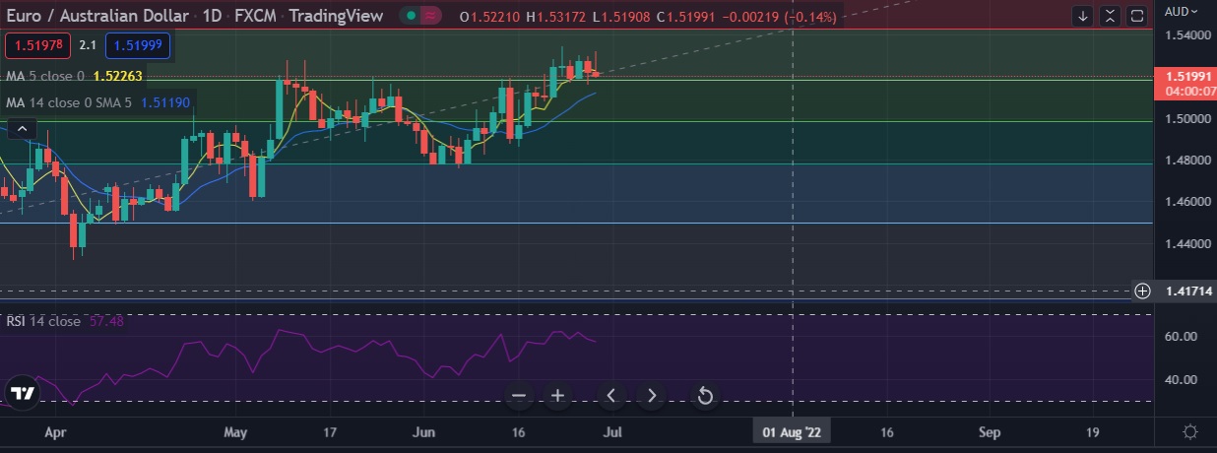Click the 01 Aug '22 date marker
This screenshot has width=1217, height=453.
pyautogui.click(x=793, y=431)
